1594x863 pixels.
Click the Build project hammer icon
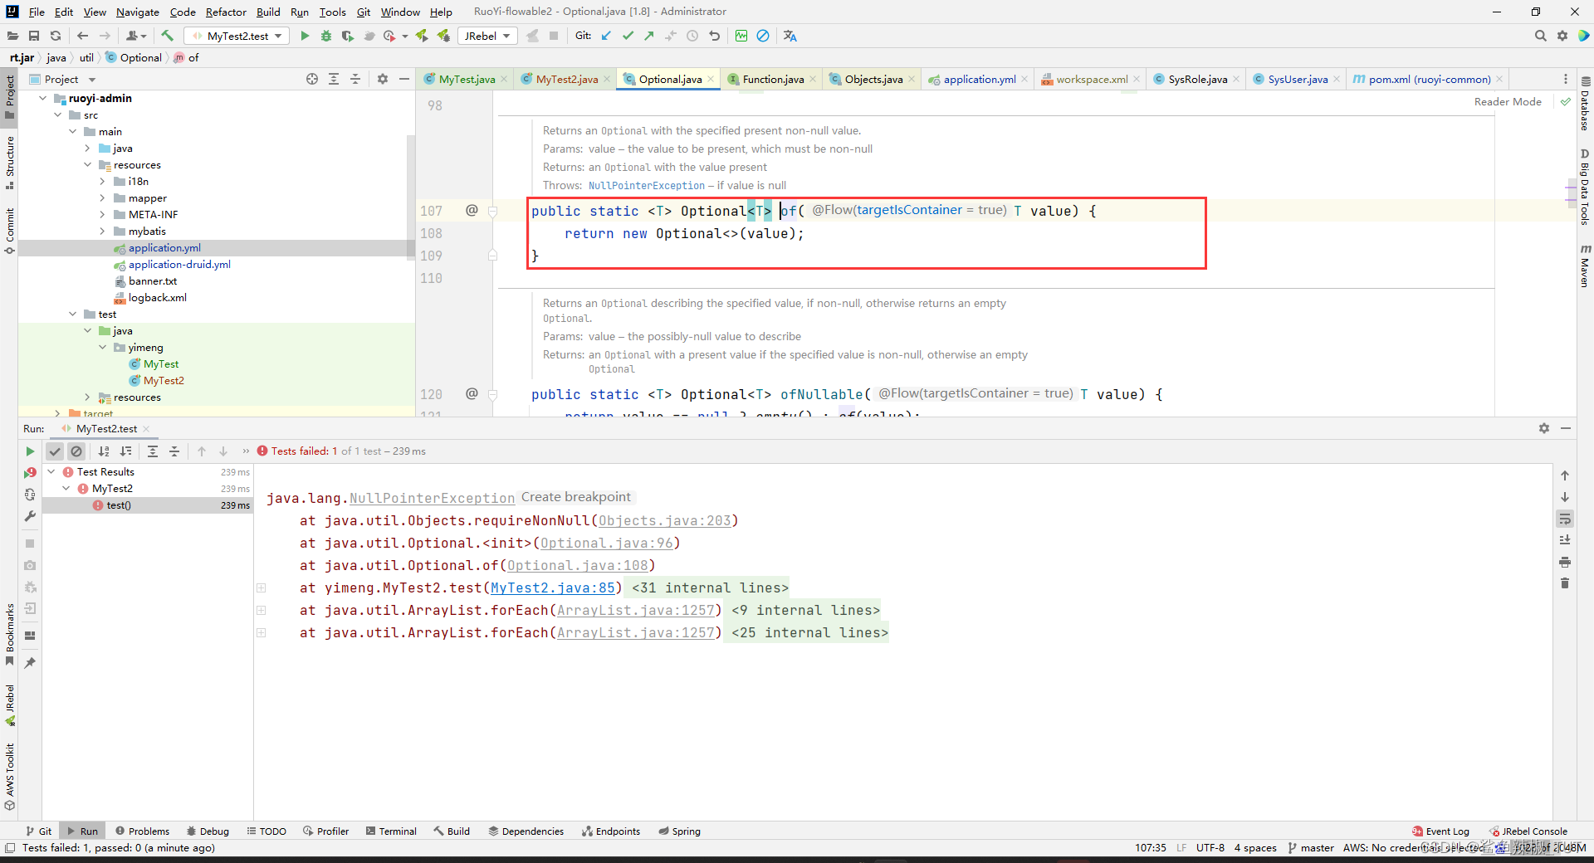coord(167,36)
